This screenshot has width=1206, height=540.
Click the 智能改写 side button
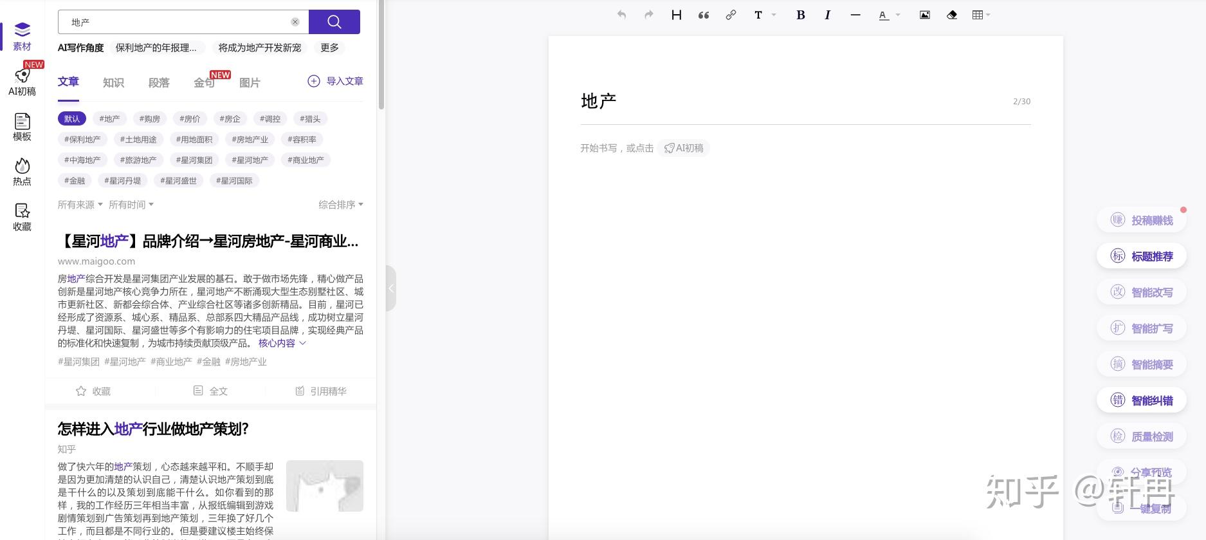click(x=1142, y=292)
